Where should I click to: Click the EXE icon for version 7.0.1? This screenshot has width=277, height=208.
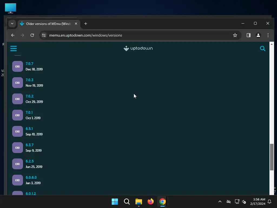18,115
